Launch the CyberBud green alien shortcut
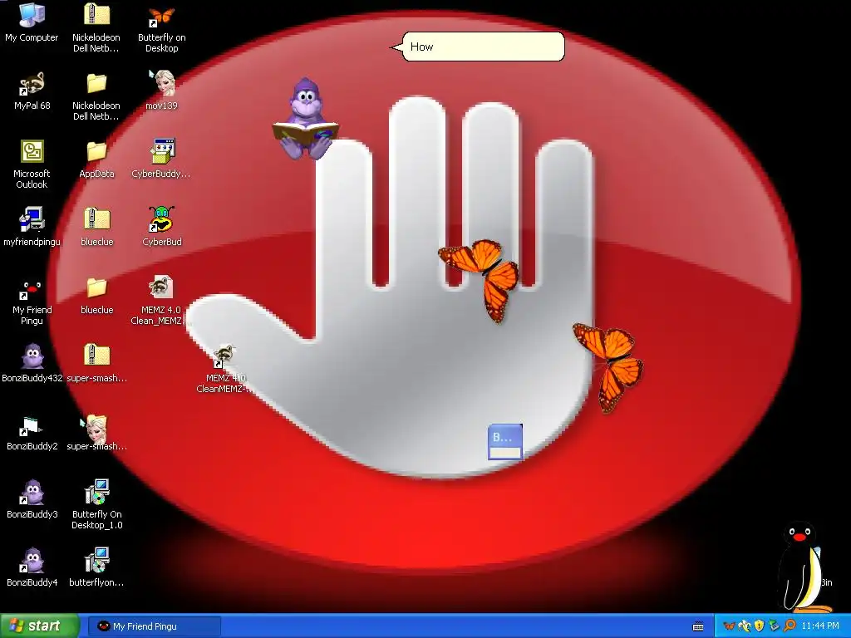The height and width of the screenshot is (638, 851). 162,227
